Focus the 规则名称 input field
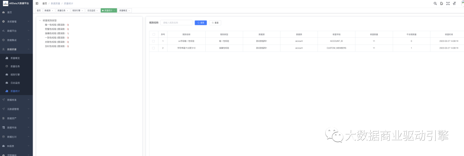 [x=177, y=22]
